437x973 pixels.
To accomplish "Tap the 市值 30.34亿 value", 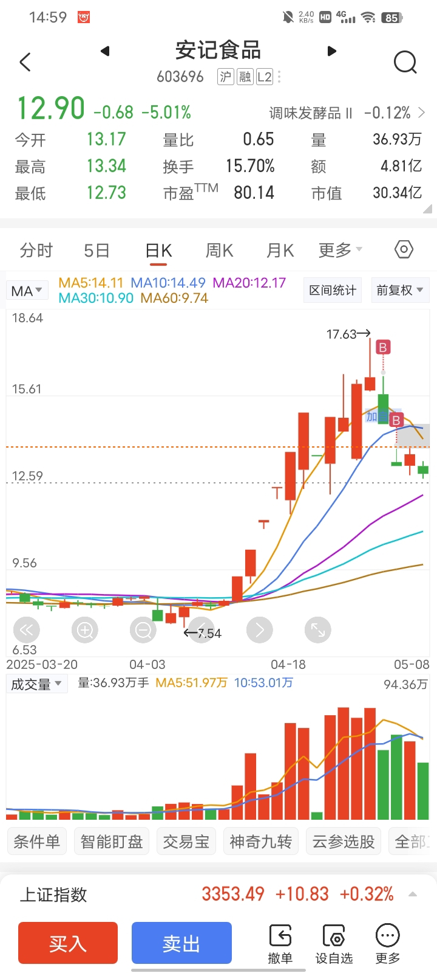I will [x=397, y=193].
